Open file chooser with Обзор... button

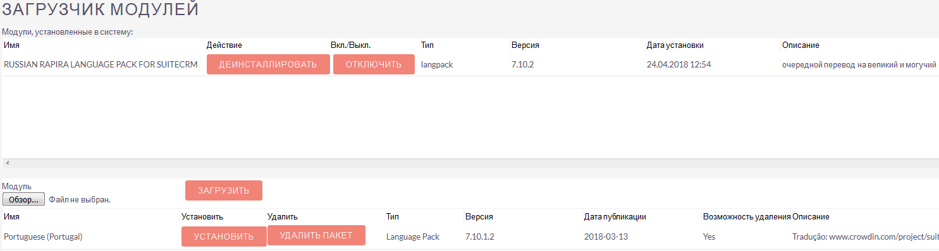click(x=23, y=199)
